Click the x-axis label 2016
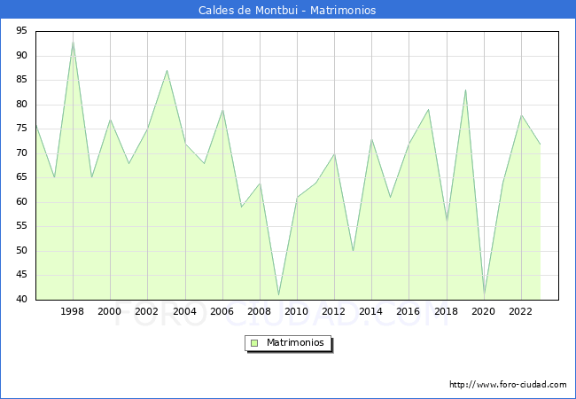Viewport: 576px width, 399px height. 409,311
